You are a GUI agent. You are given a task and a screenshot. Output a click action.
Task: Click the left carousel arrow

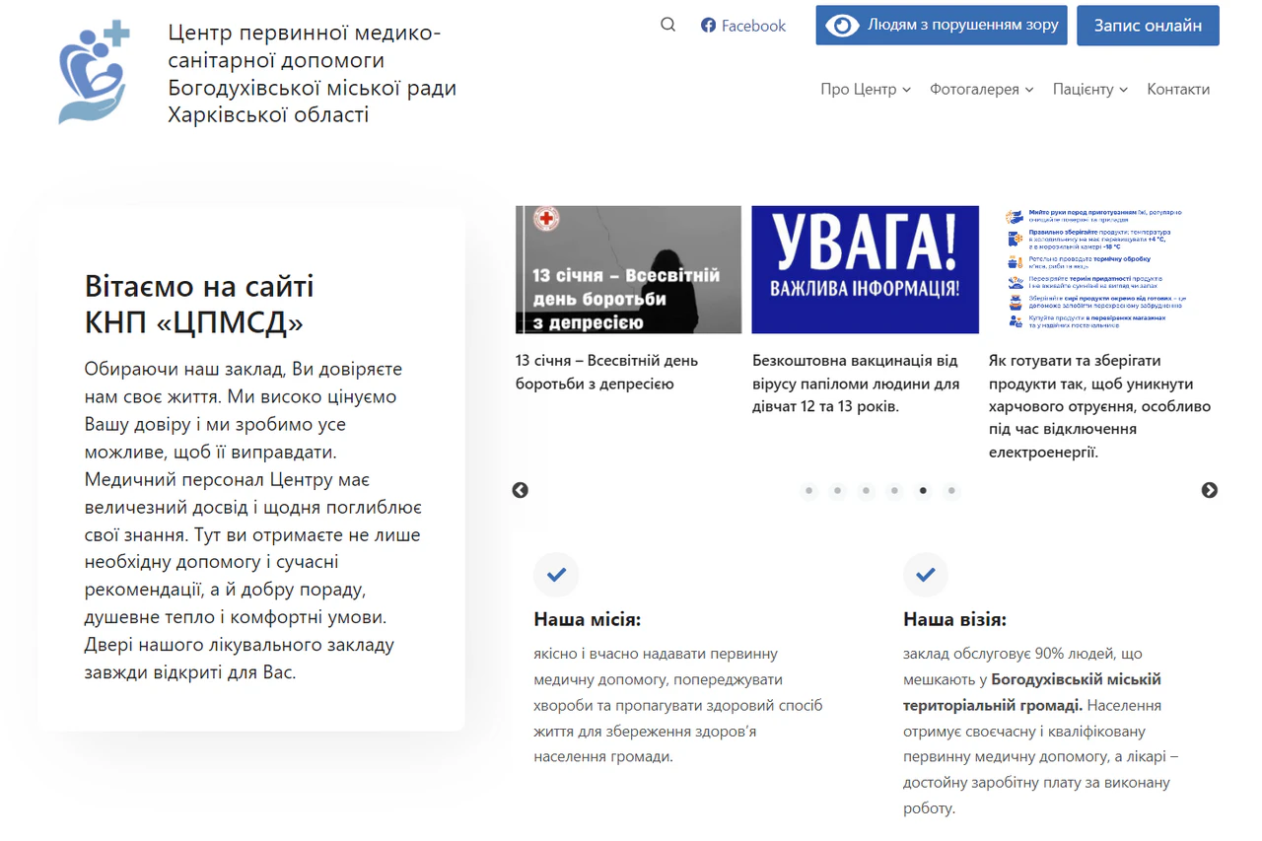click(520, 490)
